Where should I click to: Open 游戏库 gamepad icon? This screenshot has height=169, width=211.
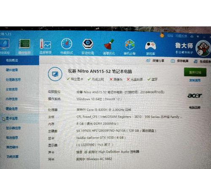(150, 46)
